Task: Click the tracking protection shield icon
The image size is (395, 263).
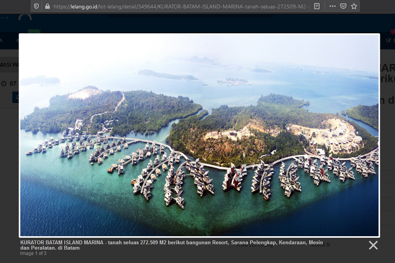Action: pyautogui.click(x=36, y=6)
